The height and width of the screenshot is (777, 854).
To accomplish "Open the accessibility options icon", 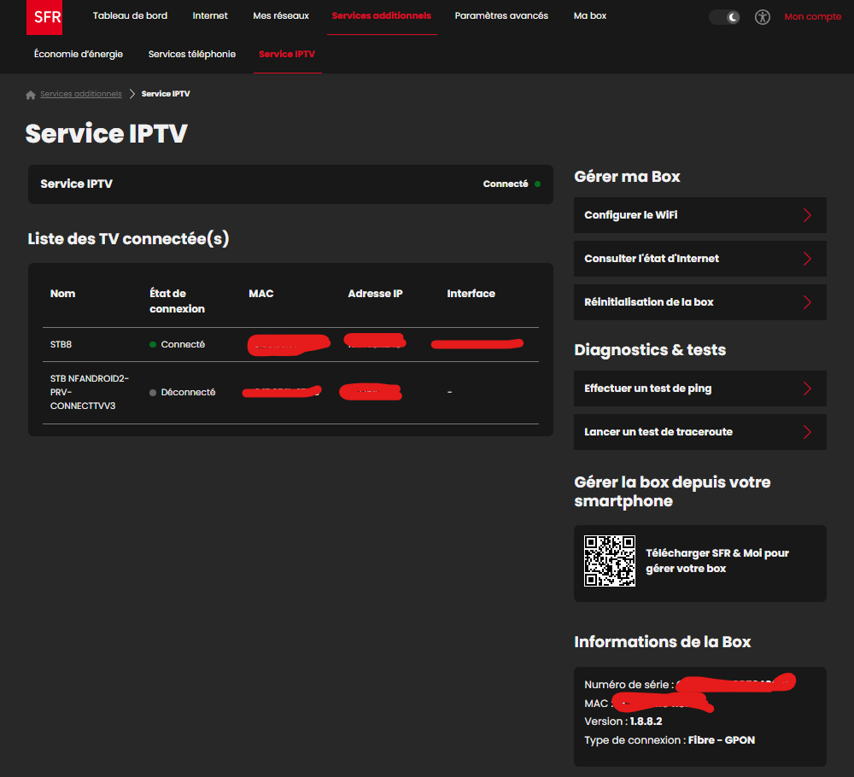I will coord(763,17).
